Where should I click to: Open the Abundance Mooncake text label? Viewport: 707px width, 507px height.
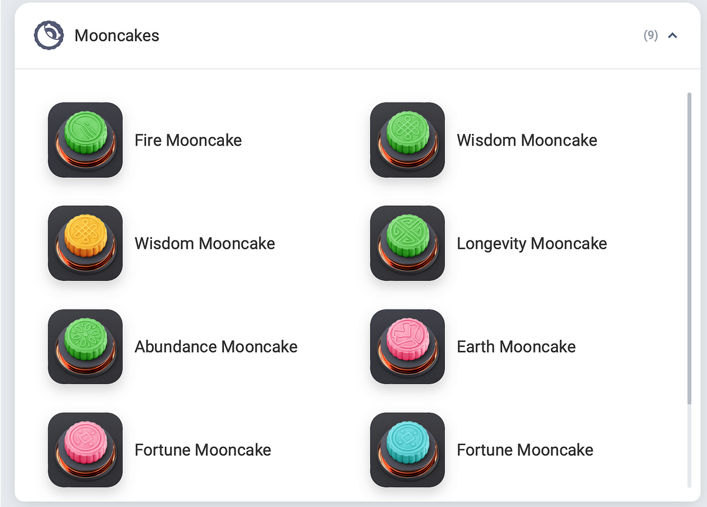[x=216, y=347]
